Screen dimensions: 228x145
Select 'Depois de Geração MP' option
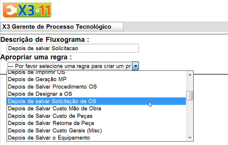point(97,79)
